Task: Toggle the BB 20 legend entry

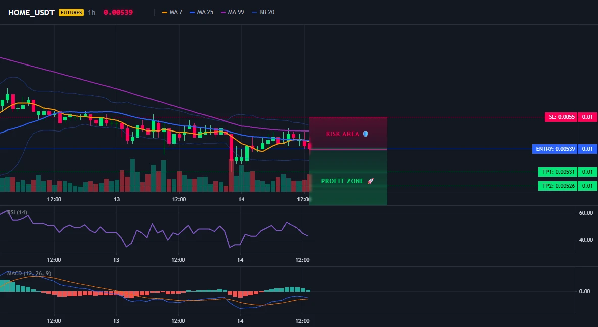Action: tap(263, 12)
